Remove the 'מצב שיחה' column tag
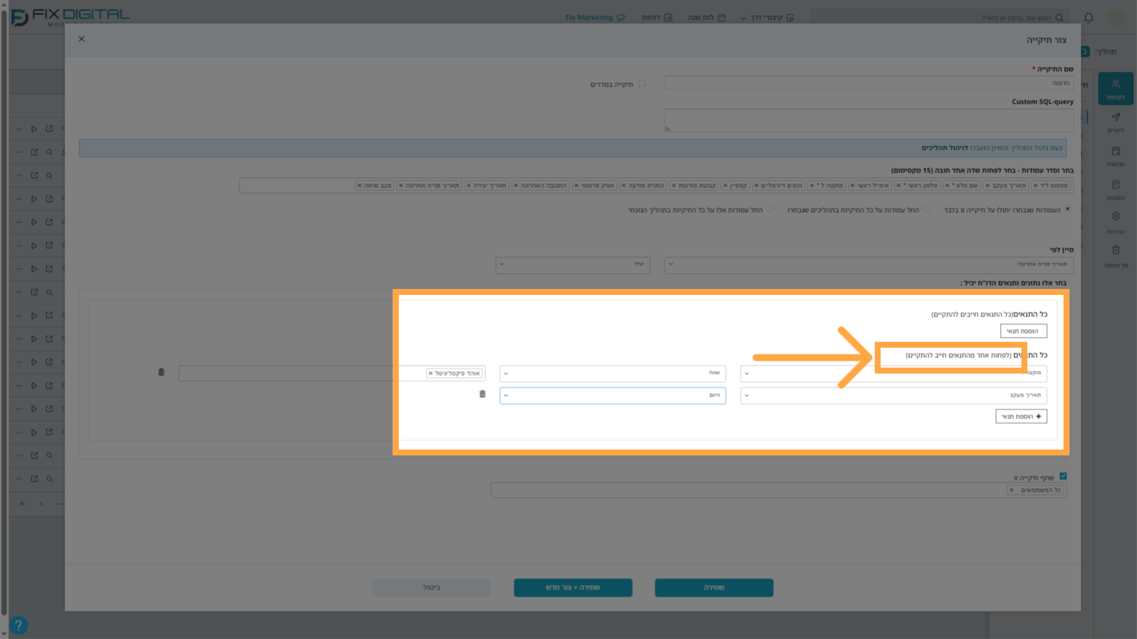Image resolution: width=1137 pixels, height=639 pixels. coord(359,186)
